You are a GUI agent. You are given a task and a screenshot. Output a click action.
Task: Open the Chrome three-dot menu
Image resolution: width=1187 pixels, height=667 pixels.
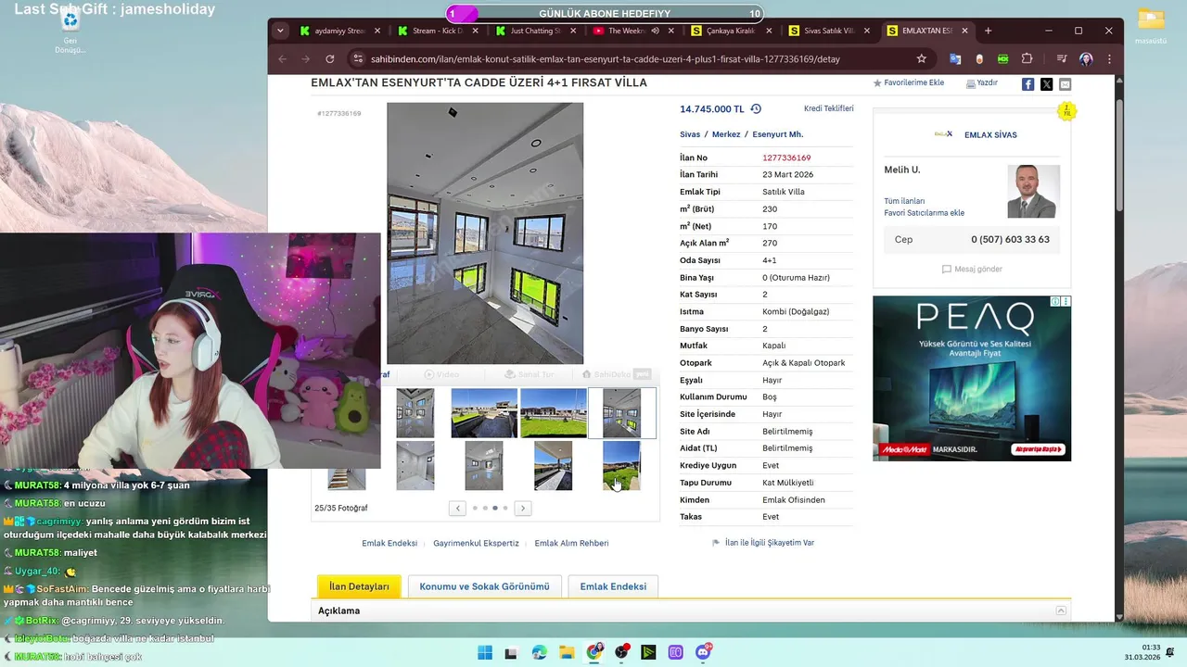(1109, 58)
